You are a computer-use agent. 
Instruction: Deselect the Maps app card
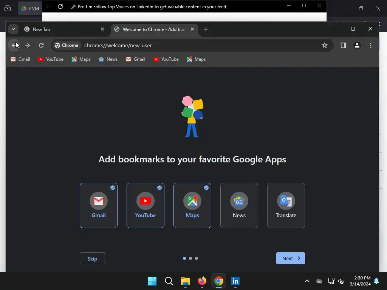coord(192,205)
